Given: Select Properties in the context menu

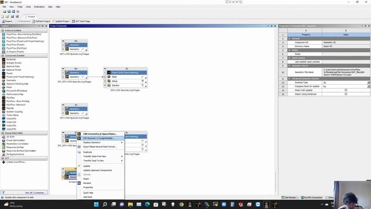Looking at the screenshot, I should 88,188.
